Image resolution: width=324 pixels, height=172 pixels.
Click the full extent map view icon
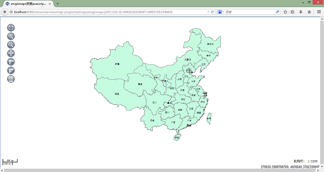coord(11,27)
